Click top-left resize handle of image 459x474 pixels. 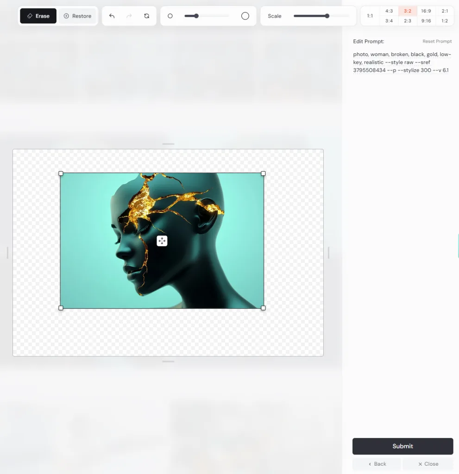click(61, 174)
